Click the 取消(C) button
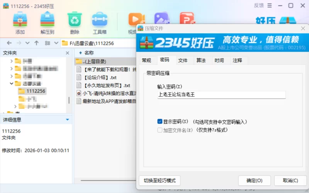 tap(290, 181)
